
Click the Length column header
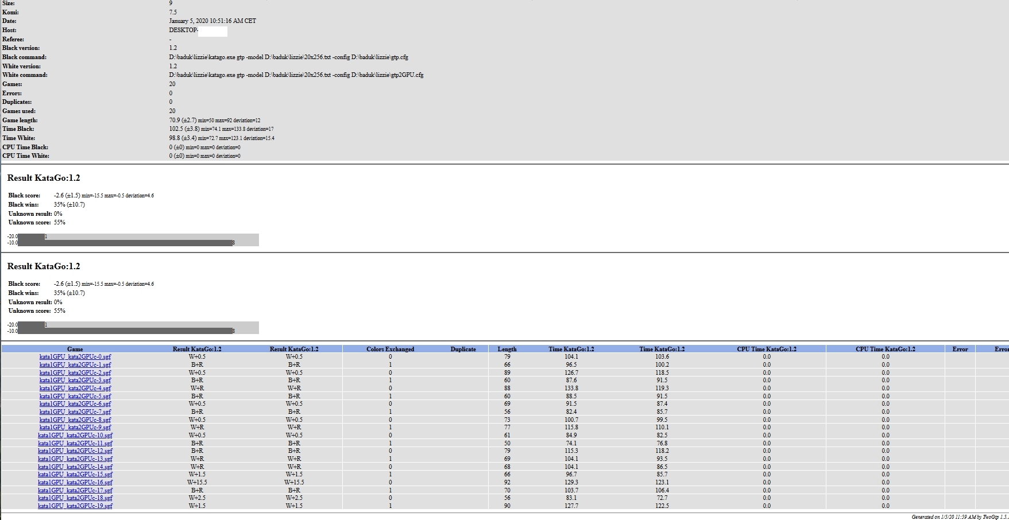coord(507,349)
